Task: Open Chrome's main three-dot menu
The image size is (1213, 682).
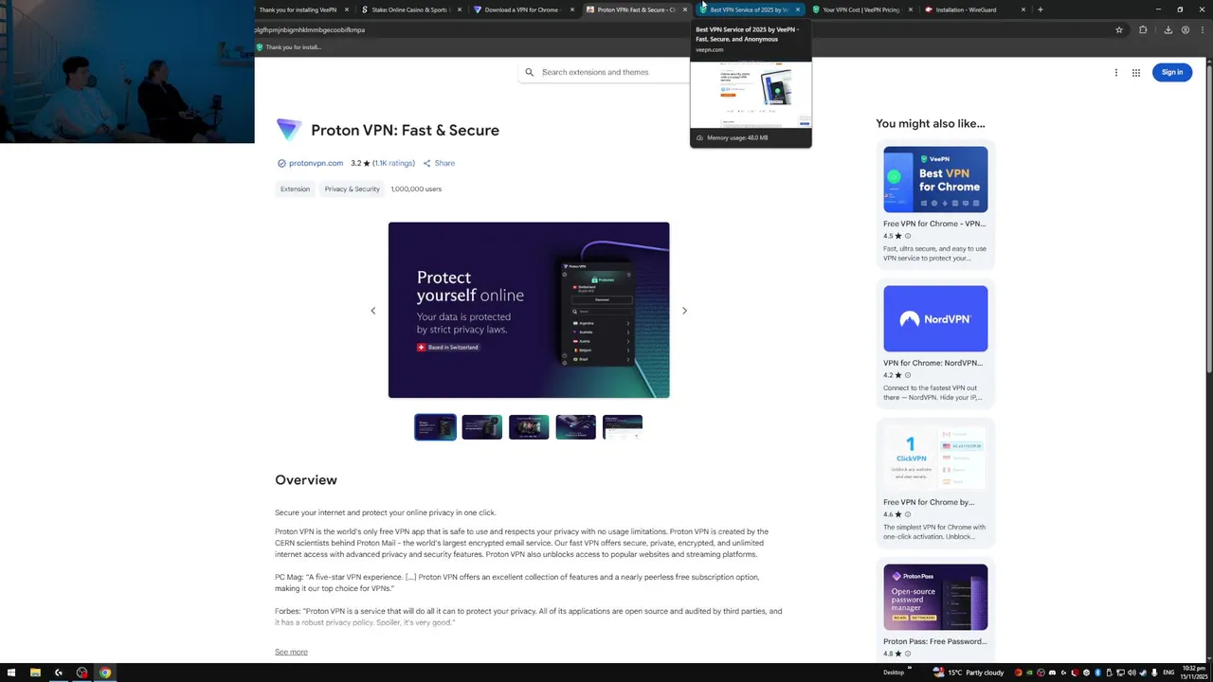Action: 1202,29
